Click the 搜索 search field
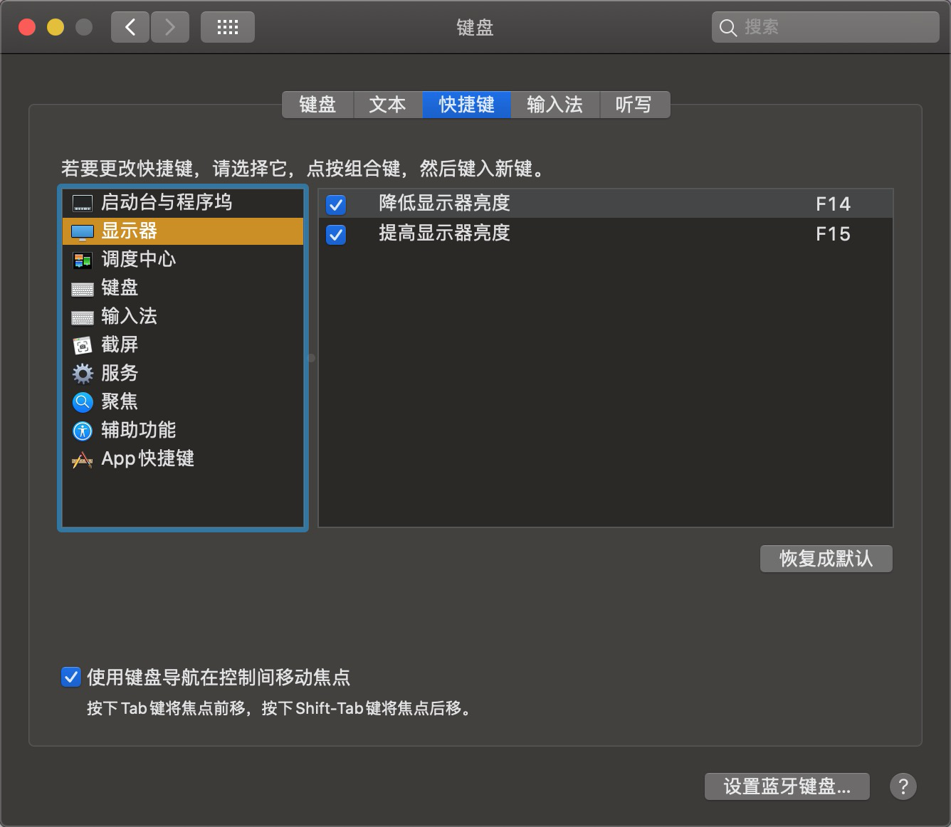Viewport: 951px width, 827px height. [x=833, y=28]
